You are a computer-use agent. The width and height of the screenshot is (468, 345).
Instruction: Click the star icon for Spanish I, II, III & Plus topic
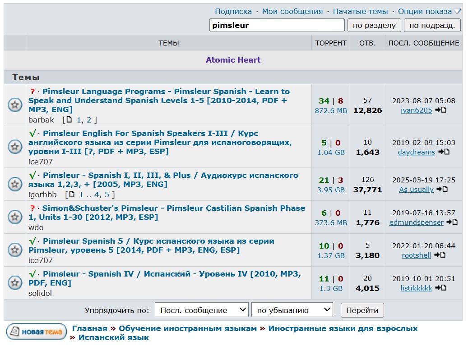15,184
